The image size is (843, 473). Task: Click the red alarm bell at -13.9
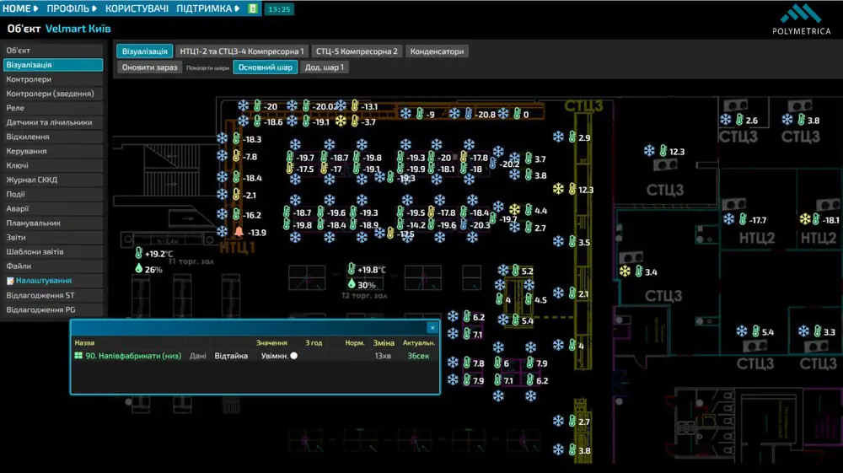[239, 232]
